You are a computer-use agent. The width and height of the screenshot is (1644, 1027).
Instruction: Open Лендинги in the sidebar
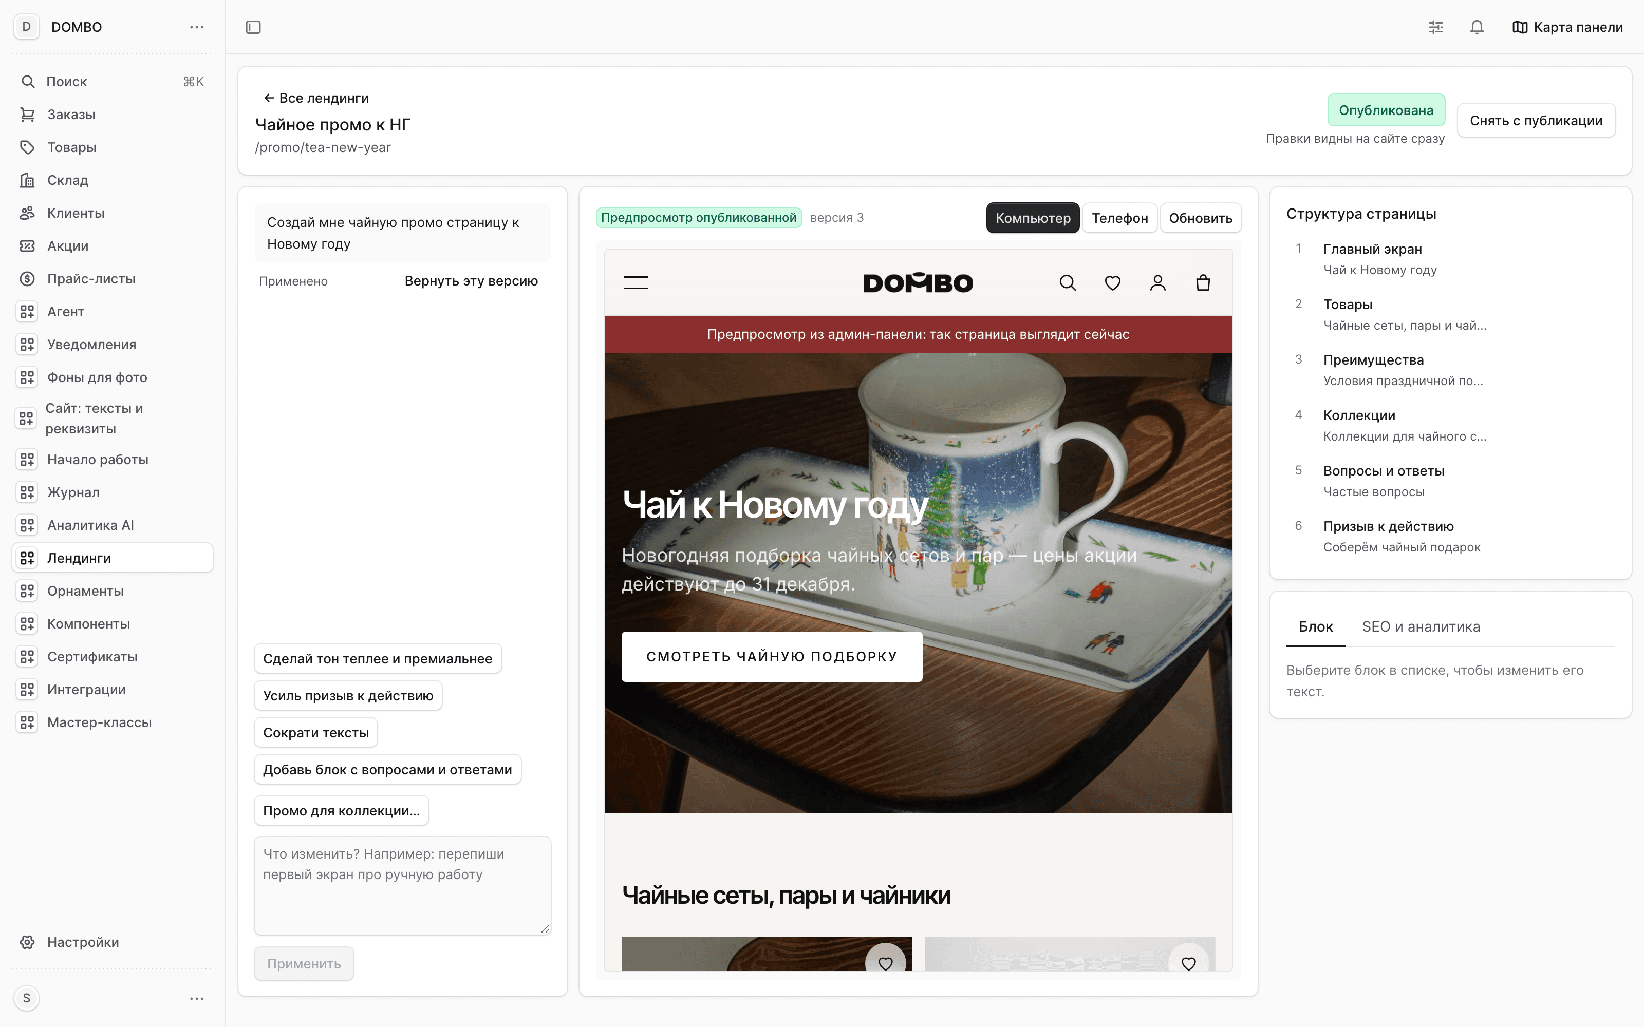point(113,558)
